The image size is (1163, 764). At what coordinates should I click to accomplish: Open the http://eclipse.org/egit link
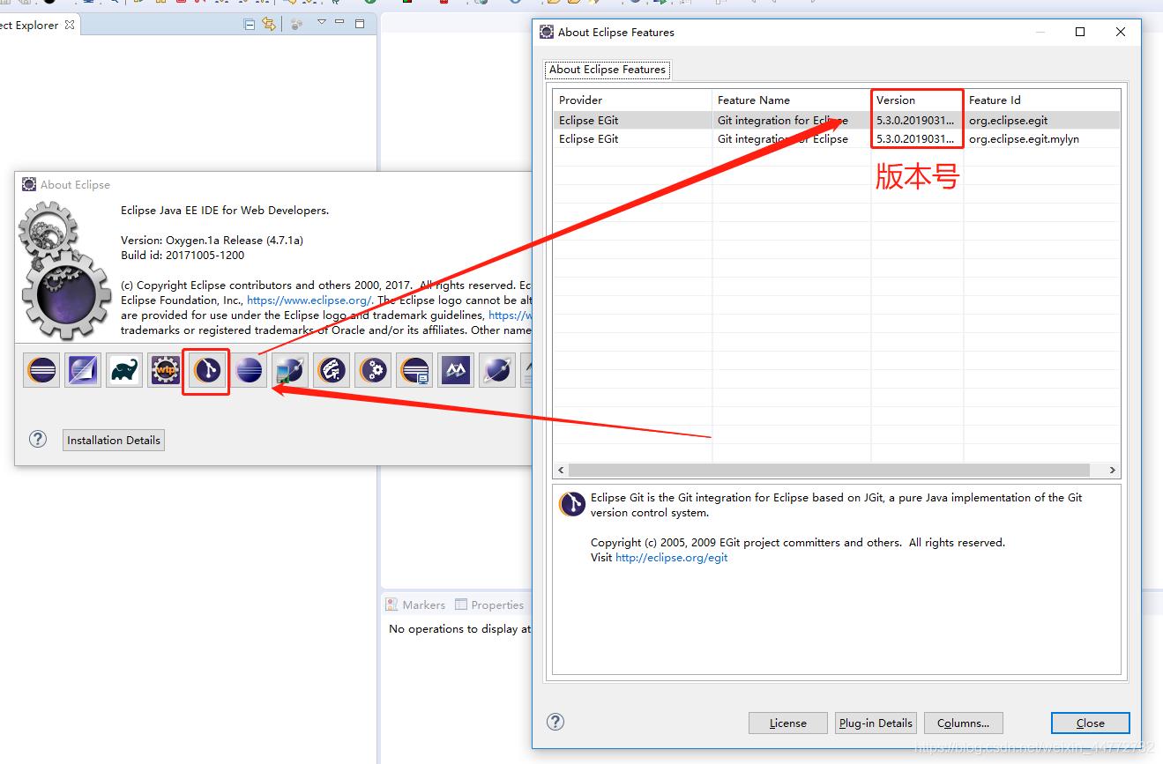point(672,558)
